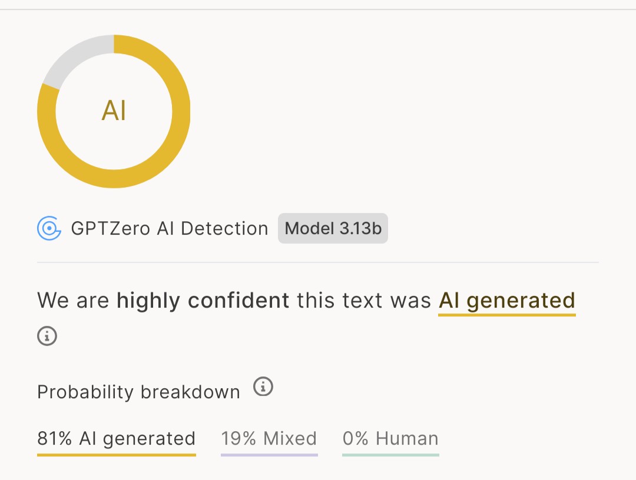
Task: Click the bold "highly confident" text
Action: click(203, 300)
